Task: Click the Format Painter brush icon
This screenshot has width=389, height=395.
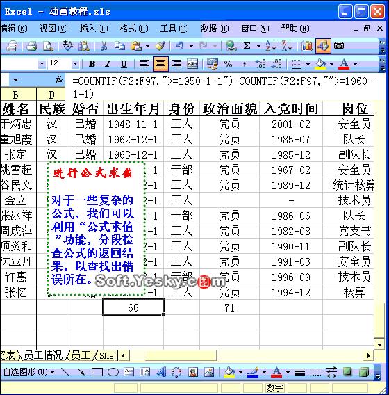Action: (160, 46)
